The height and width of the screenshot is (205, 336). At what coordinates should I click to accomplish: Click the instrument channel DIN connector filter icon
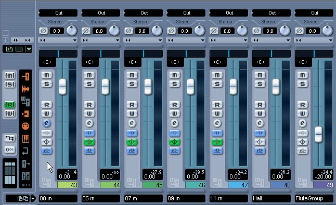(x=25, y=126)
